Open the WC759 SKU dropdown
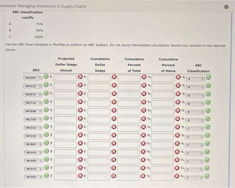The width and height of the screenshot is (235, 188). (33, 120)
